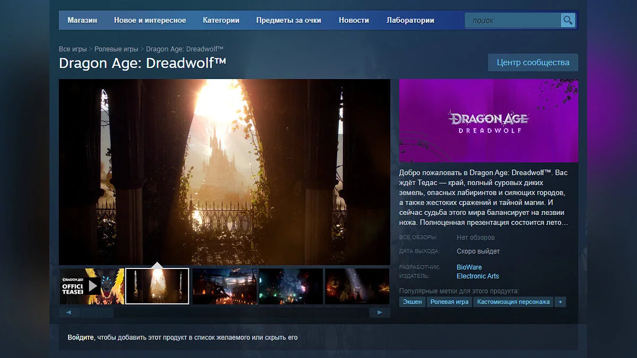Click the Ролевая игра tag
The image size is (637, 358).
point(450,302)
